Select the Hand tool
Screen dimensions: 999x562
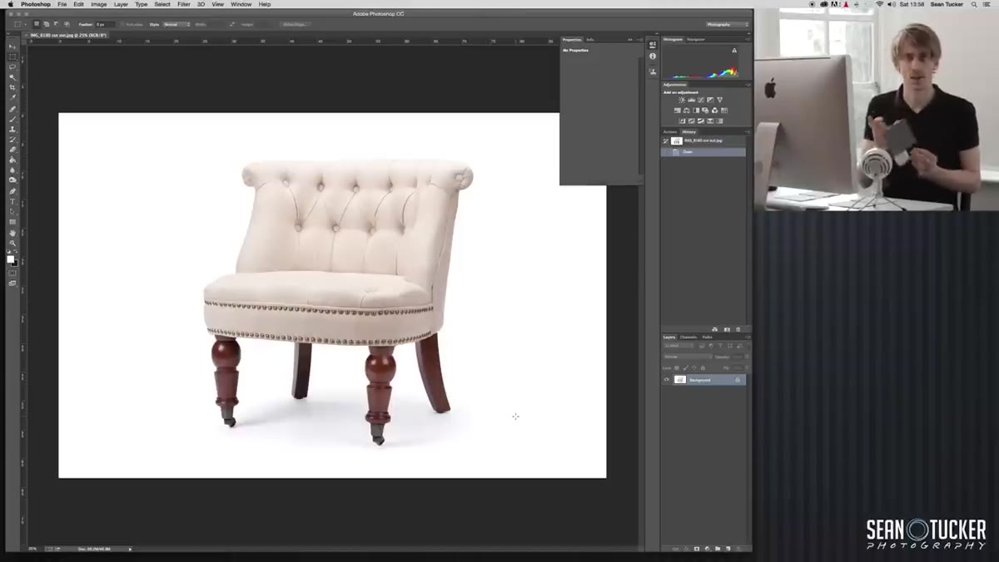12,233
